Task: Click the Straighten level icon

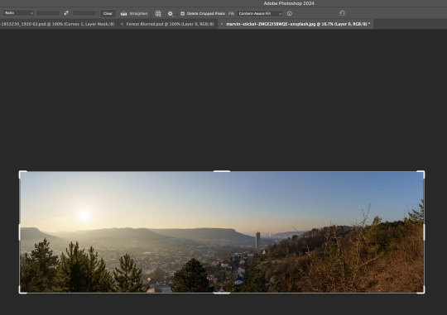Action: coord(123,13)
